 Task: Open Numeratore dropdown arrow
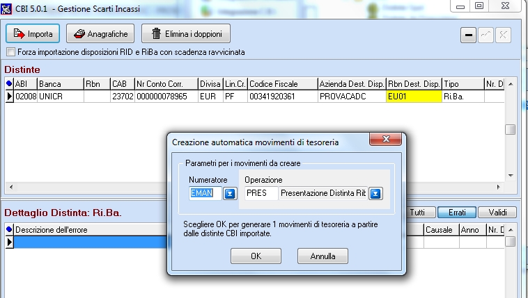pos(230,194)
